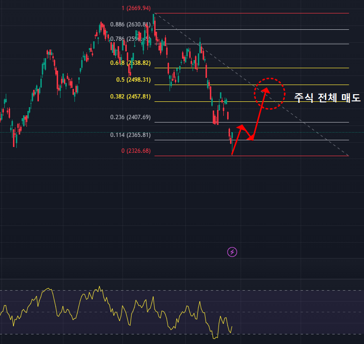The width and height of the screenshot is (364, 344).
Task: Click the Fibonacci label '1 (2669.94)'
Action: (136, 8)
